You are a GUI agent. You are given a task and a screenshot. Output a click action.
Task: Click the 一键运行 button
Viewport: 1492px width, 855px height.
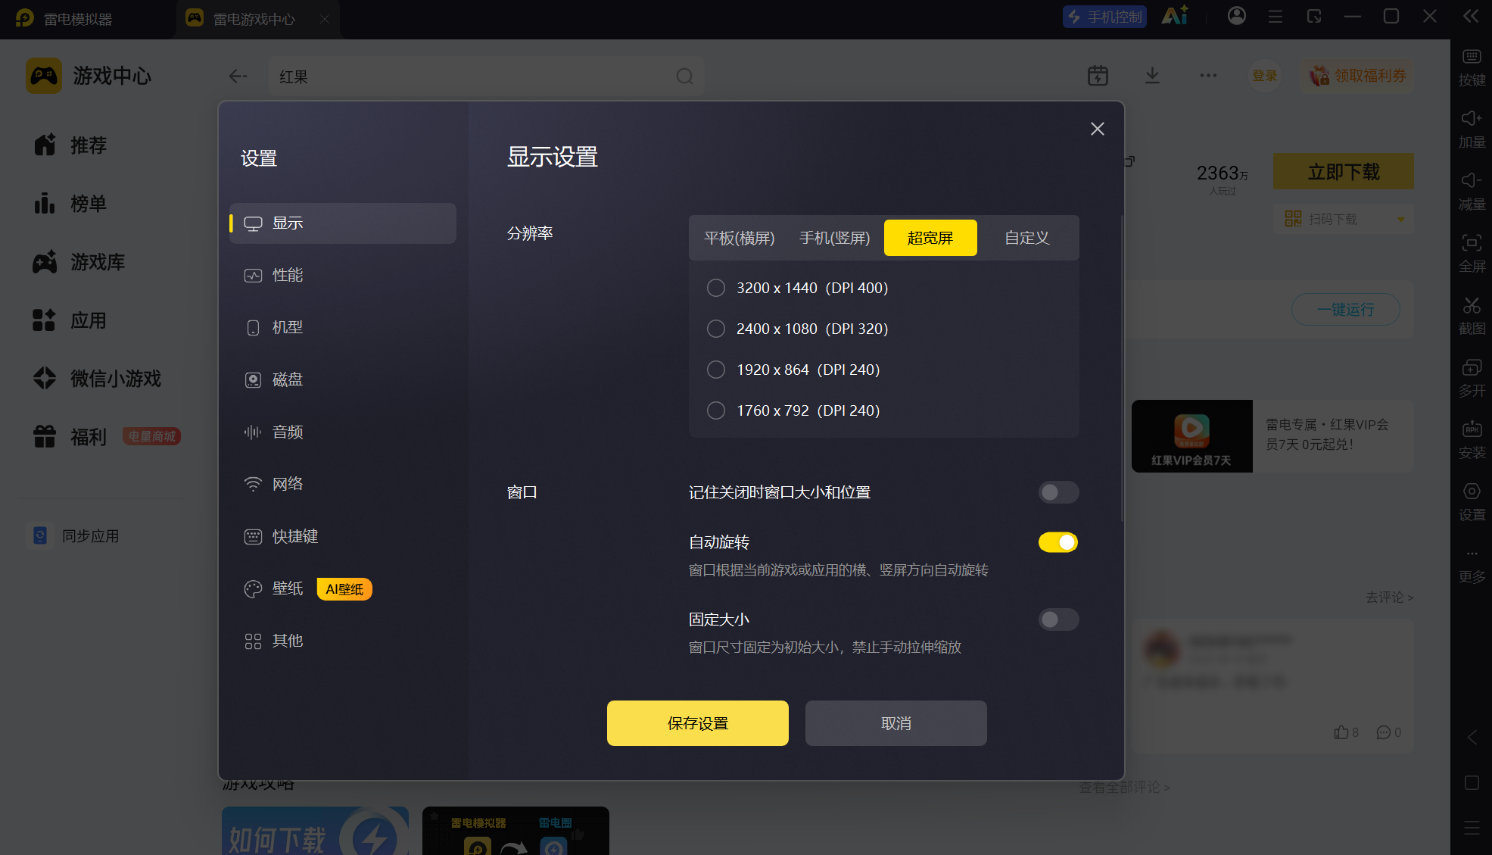tap(1345, 310)
